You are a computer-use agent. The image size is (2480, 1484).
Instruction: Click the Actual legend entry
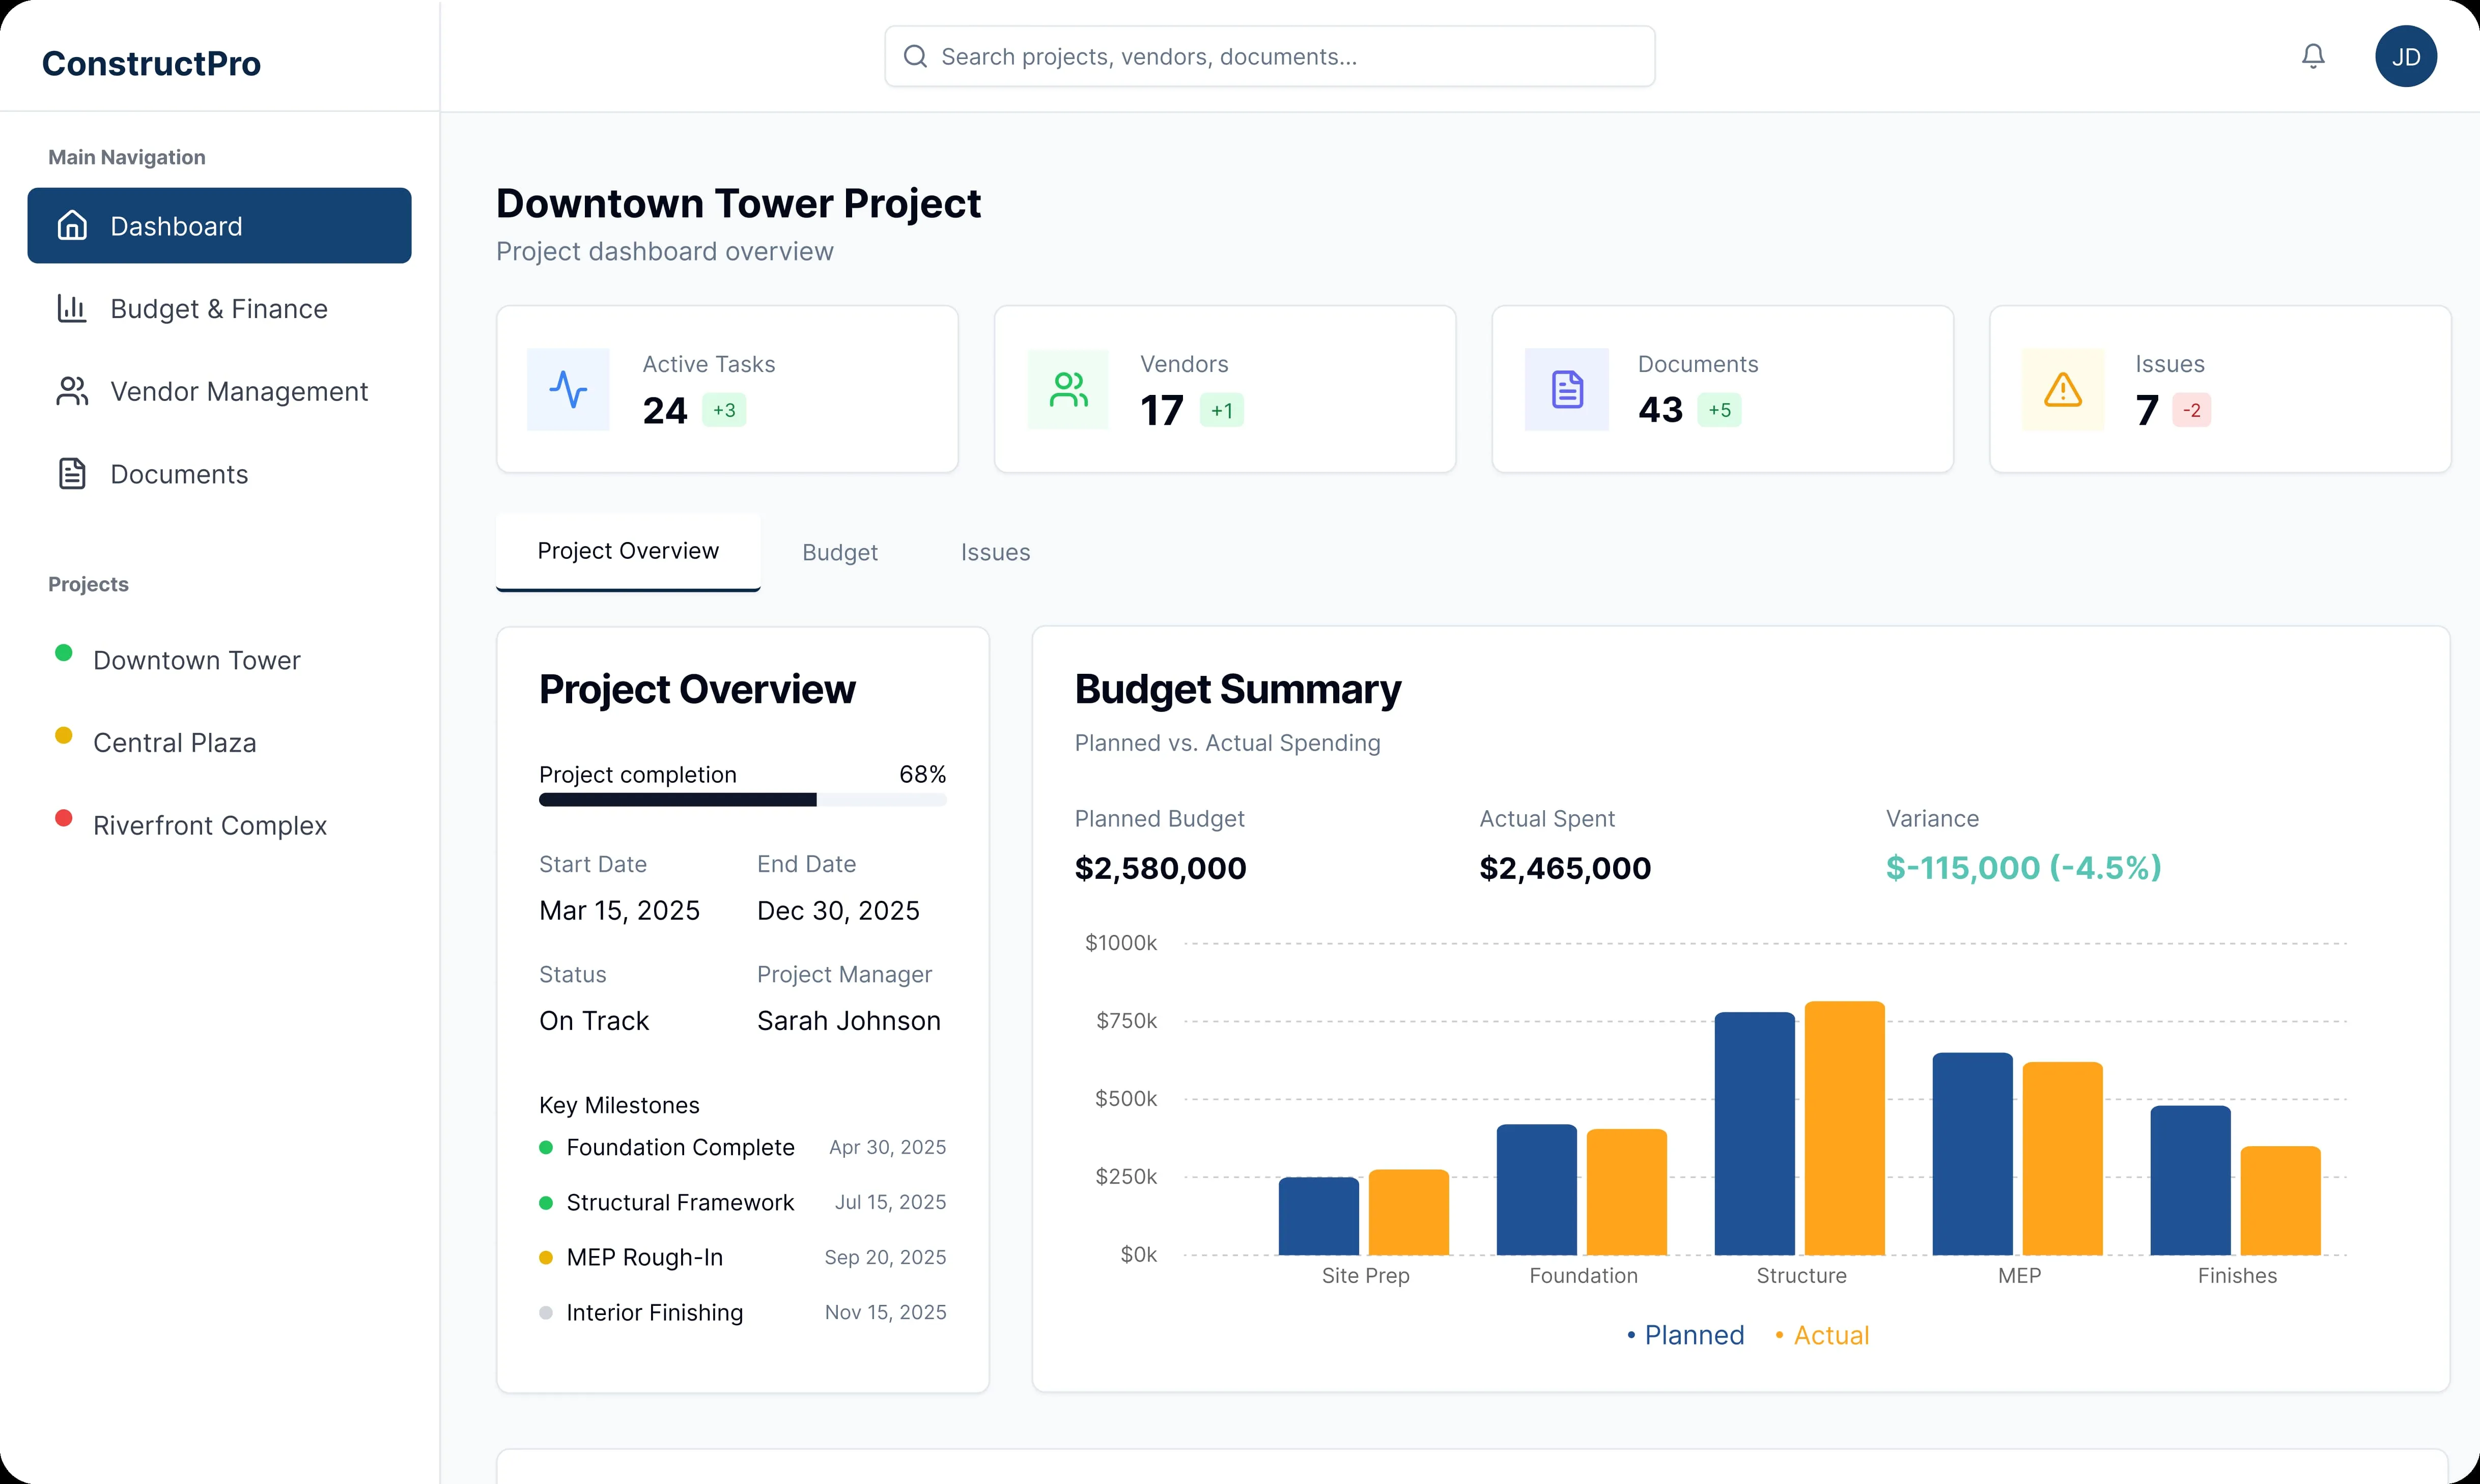tap(1821, 1335)
